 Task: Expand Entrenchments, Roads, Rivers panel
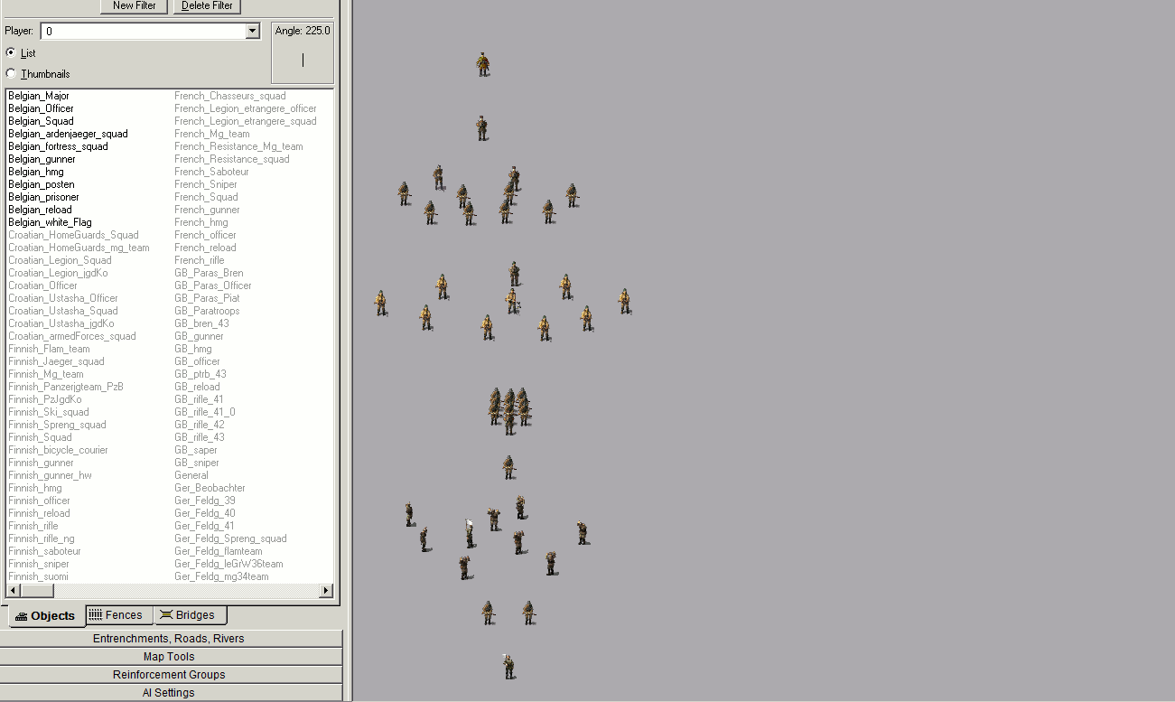(169, 639)
